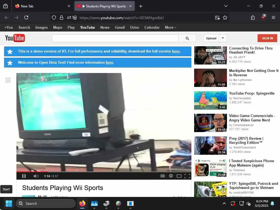
Task: Open 'here' link in Open Beta banner
Action: tap(109, 63)
